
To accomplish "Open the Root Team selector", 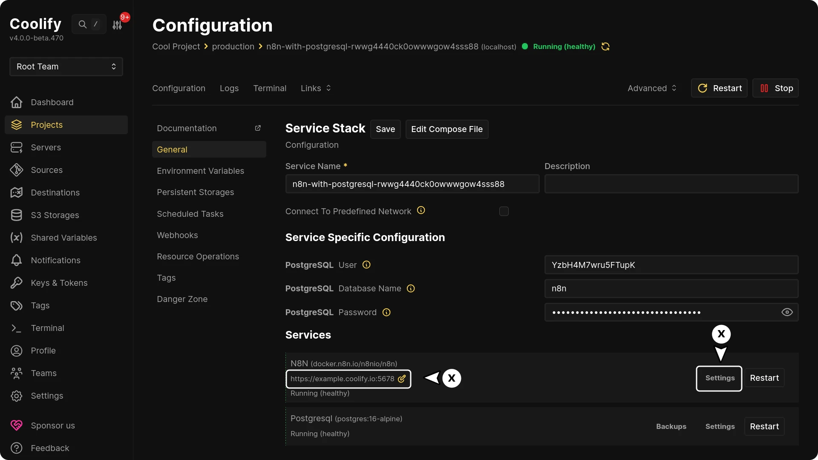I will (x=66, y=66).
